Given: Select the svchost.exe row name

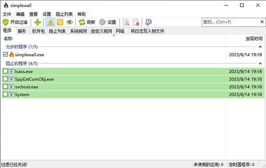Looking at the screenshot, I should 26,87.
